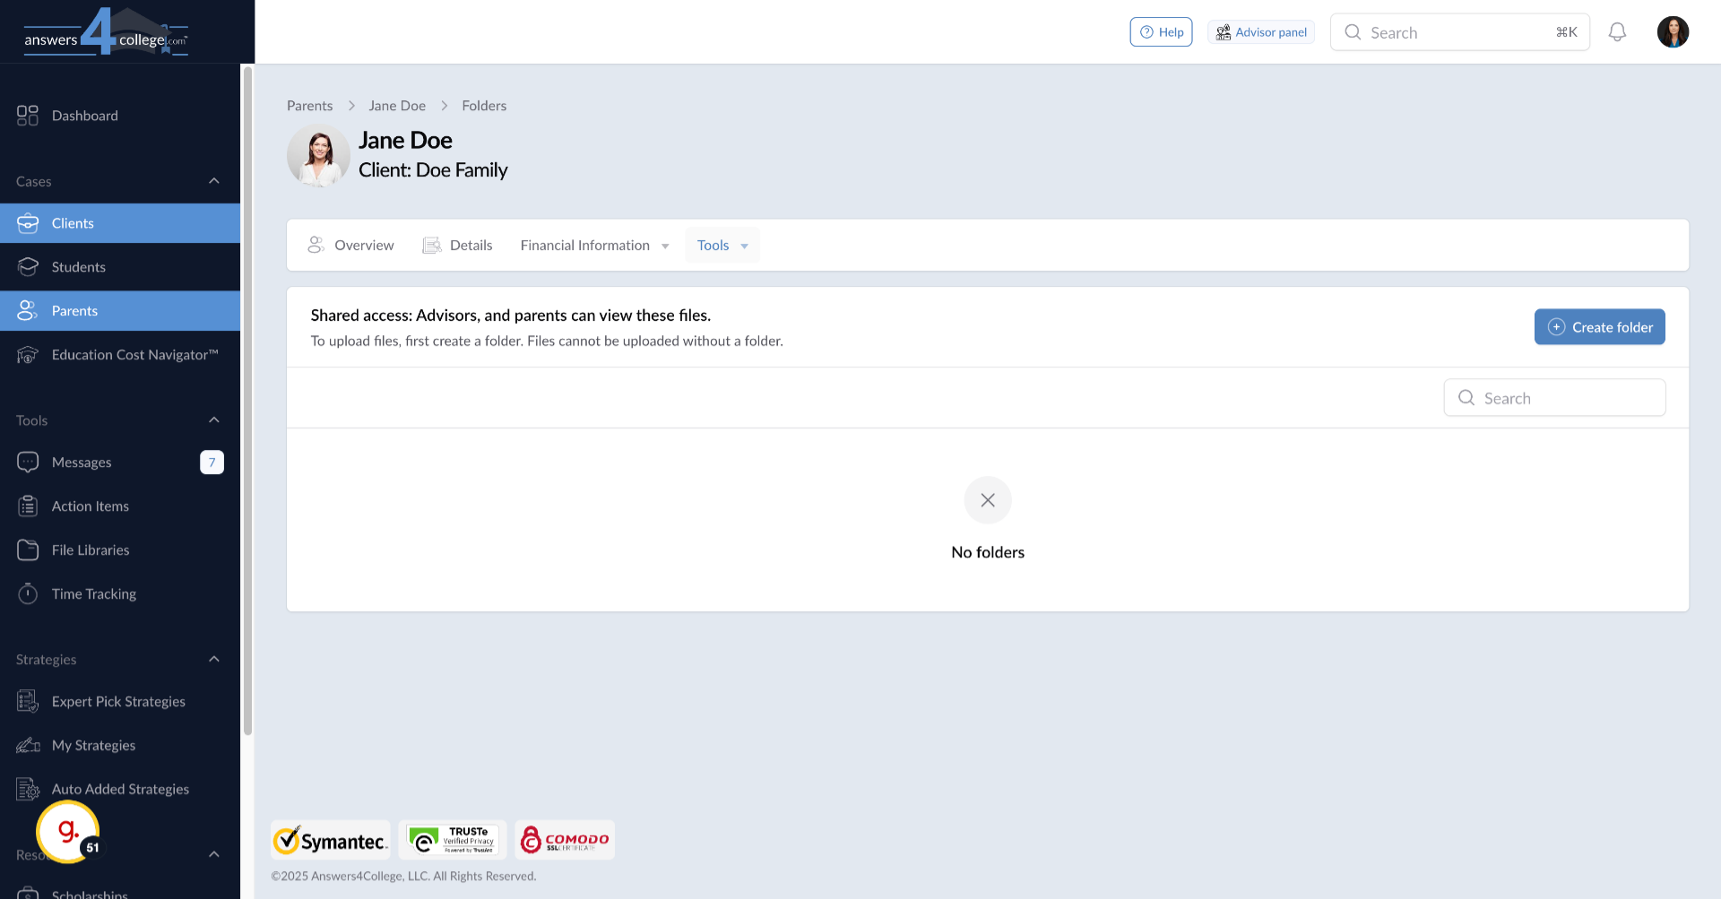Collapse the Cases section

click(213, 180)
